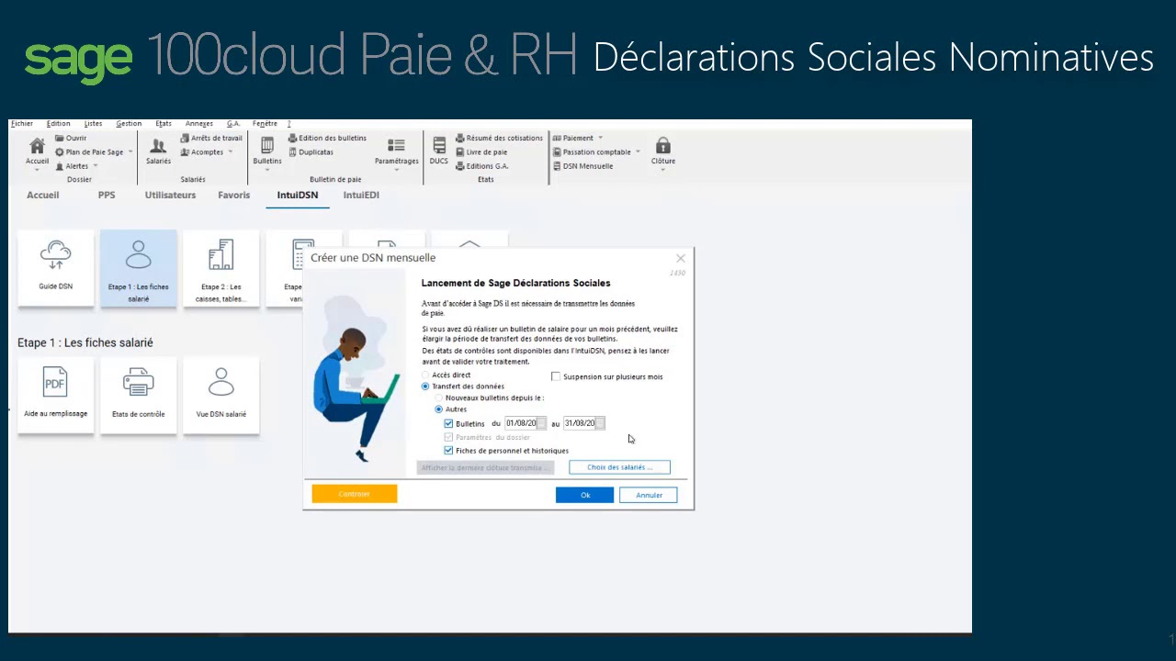Open Aide au remplissage PDF tile
The width and height of the screenshot is (1176, 661).
point(55,396)
